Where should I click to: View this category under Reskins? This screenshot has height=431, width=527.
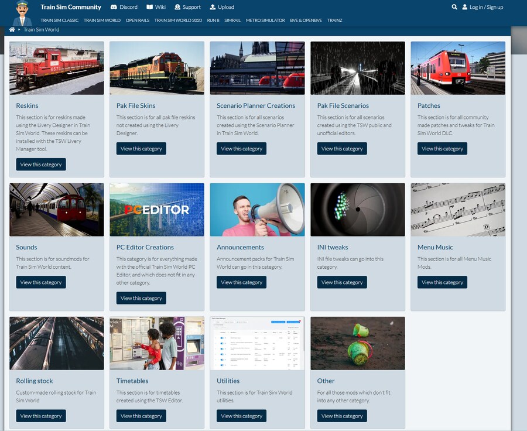click(x=41, y=165)
